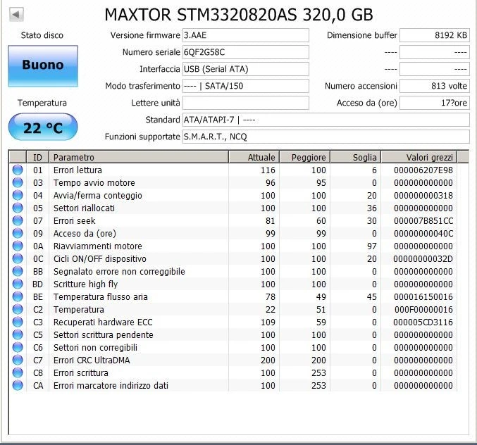This screenshot has width=477, height=445.
Task: Click the Valori grezzi column header
Action: 419,157
